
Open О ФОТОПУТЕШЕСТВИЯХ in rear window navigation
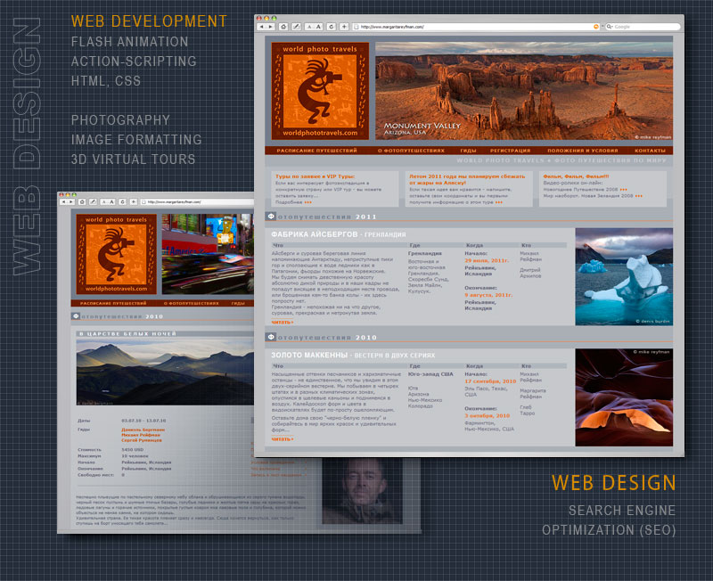point(191,303)
